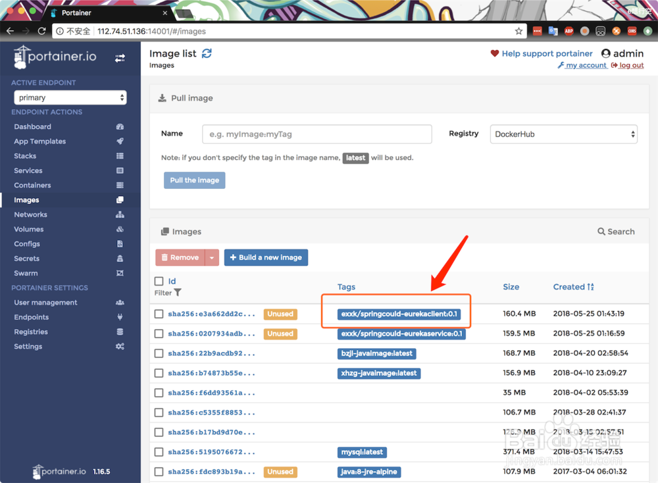Open the Registry DockerHub dropdown
The height and width of the screenshot is (483, 658).
[x=564, y=134]
